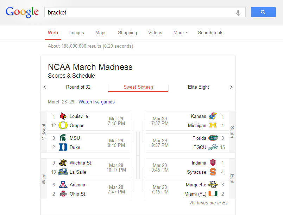Open the More dropdown menu
The height and width of the screenshot is (215, 283).
[x=181, y=32]
